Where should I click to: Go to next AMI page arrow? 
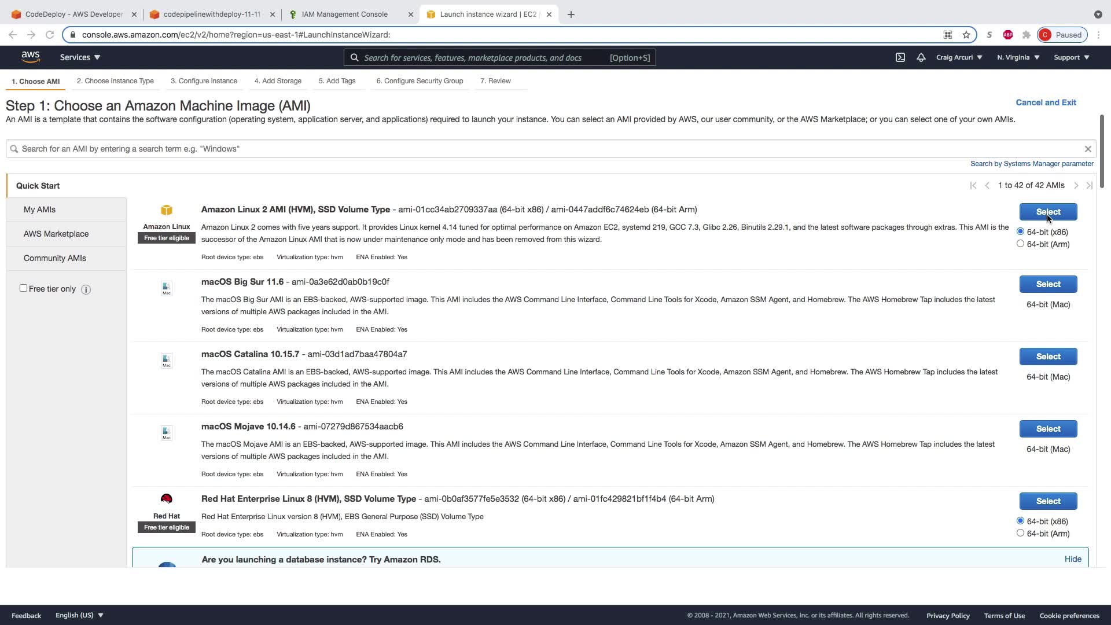[x=1076, y=186]
